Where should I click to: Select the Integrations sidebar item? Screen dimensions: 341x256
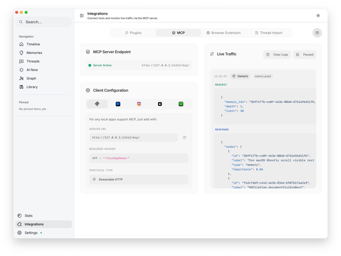43,224
